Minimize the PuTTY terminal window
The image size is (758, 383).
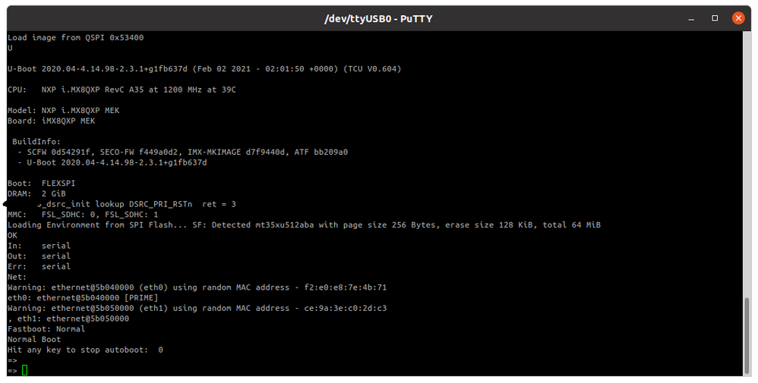[x=693, y=17]
